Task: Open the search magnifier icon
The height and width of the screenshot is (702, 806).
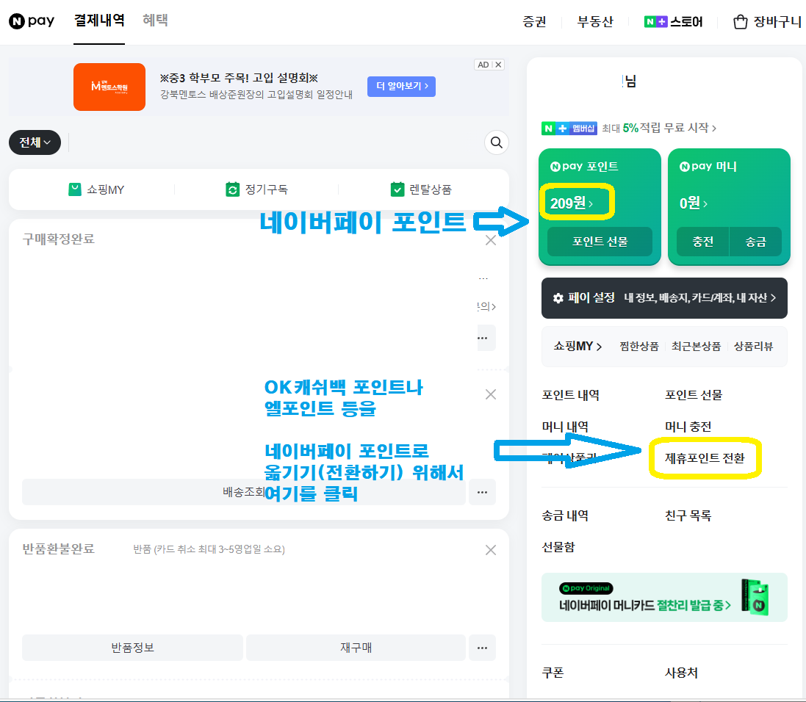Action: tap(497, 142)
